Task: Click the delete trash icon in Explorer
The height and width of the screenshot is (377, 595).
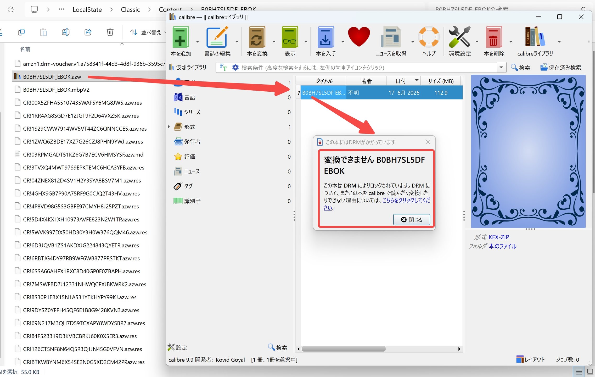Action: pos(110,32)
